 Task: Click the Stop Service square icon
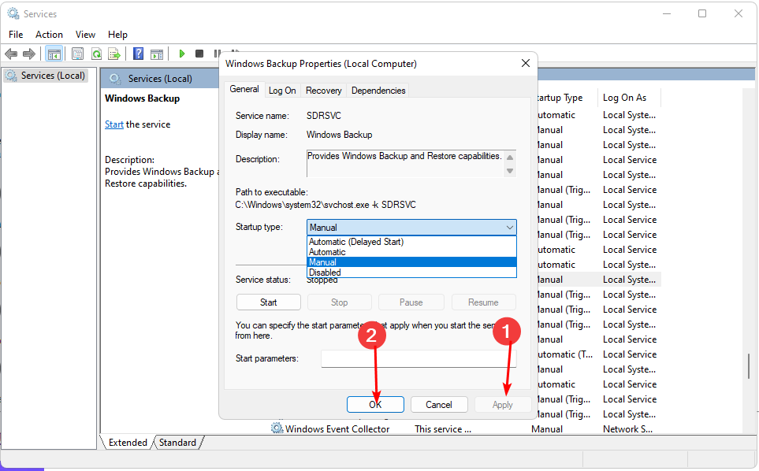(199, 54)
